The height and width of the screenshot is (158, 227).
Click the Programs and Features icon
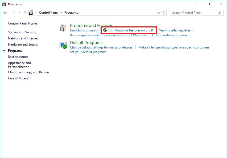[63, 28]
